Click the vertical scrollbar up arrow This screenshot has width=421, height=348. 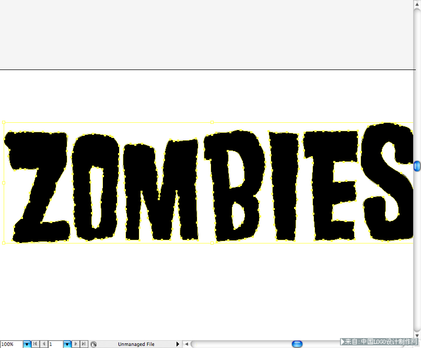[417, 4]
